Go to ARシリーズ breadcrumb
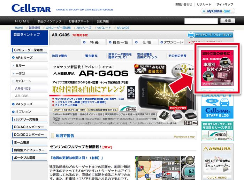Image resolution: width=244 pixels, height=180 pixels. 84,28
